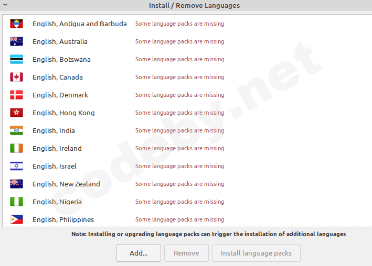The height and width of the screenshot is (266, 372).
Task: Click the India flag icon
Action: click(x=16, y=130)
